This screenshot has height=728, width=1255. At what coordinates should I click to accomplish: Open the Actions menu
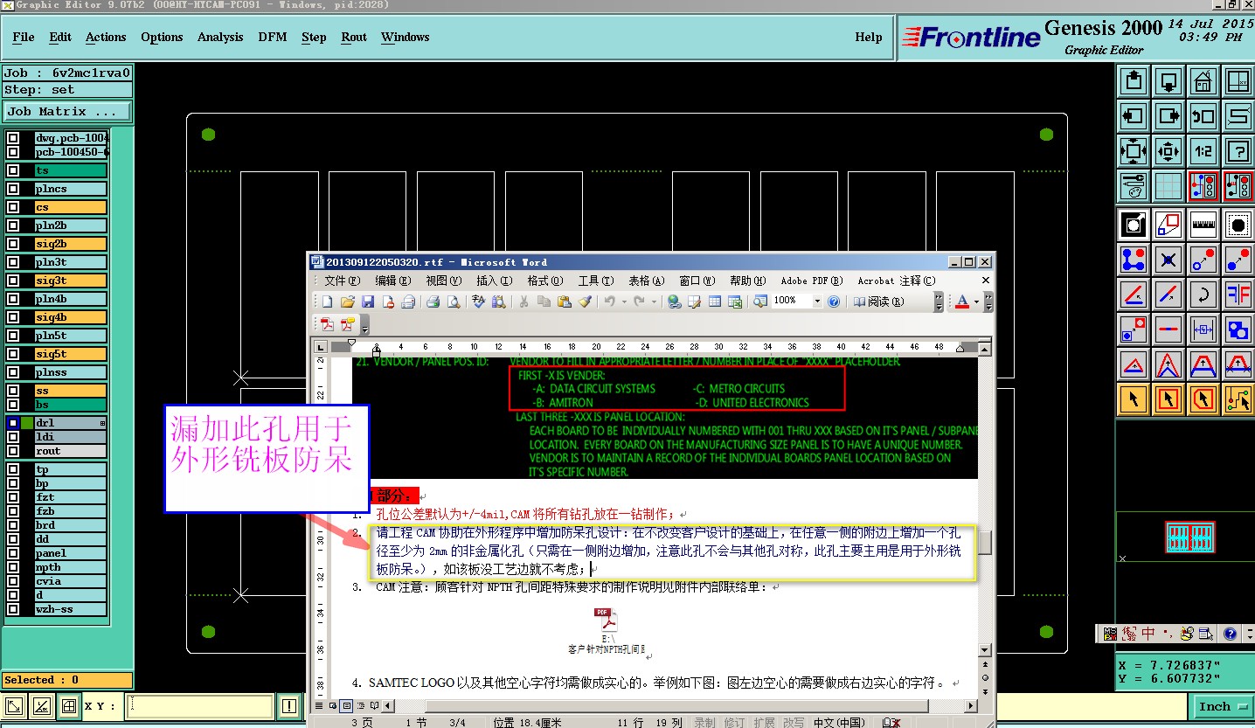106,37
